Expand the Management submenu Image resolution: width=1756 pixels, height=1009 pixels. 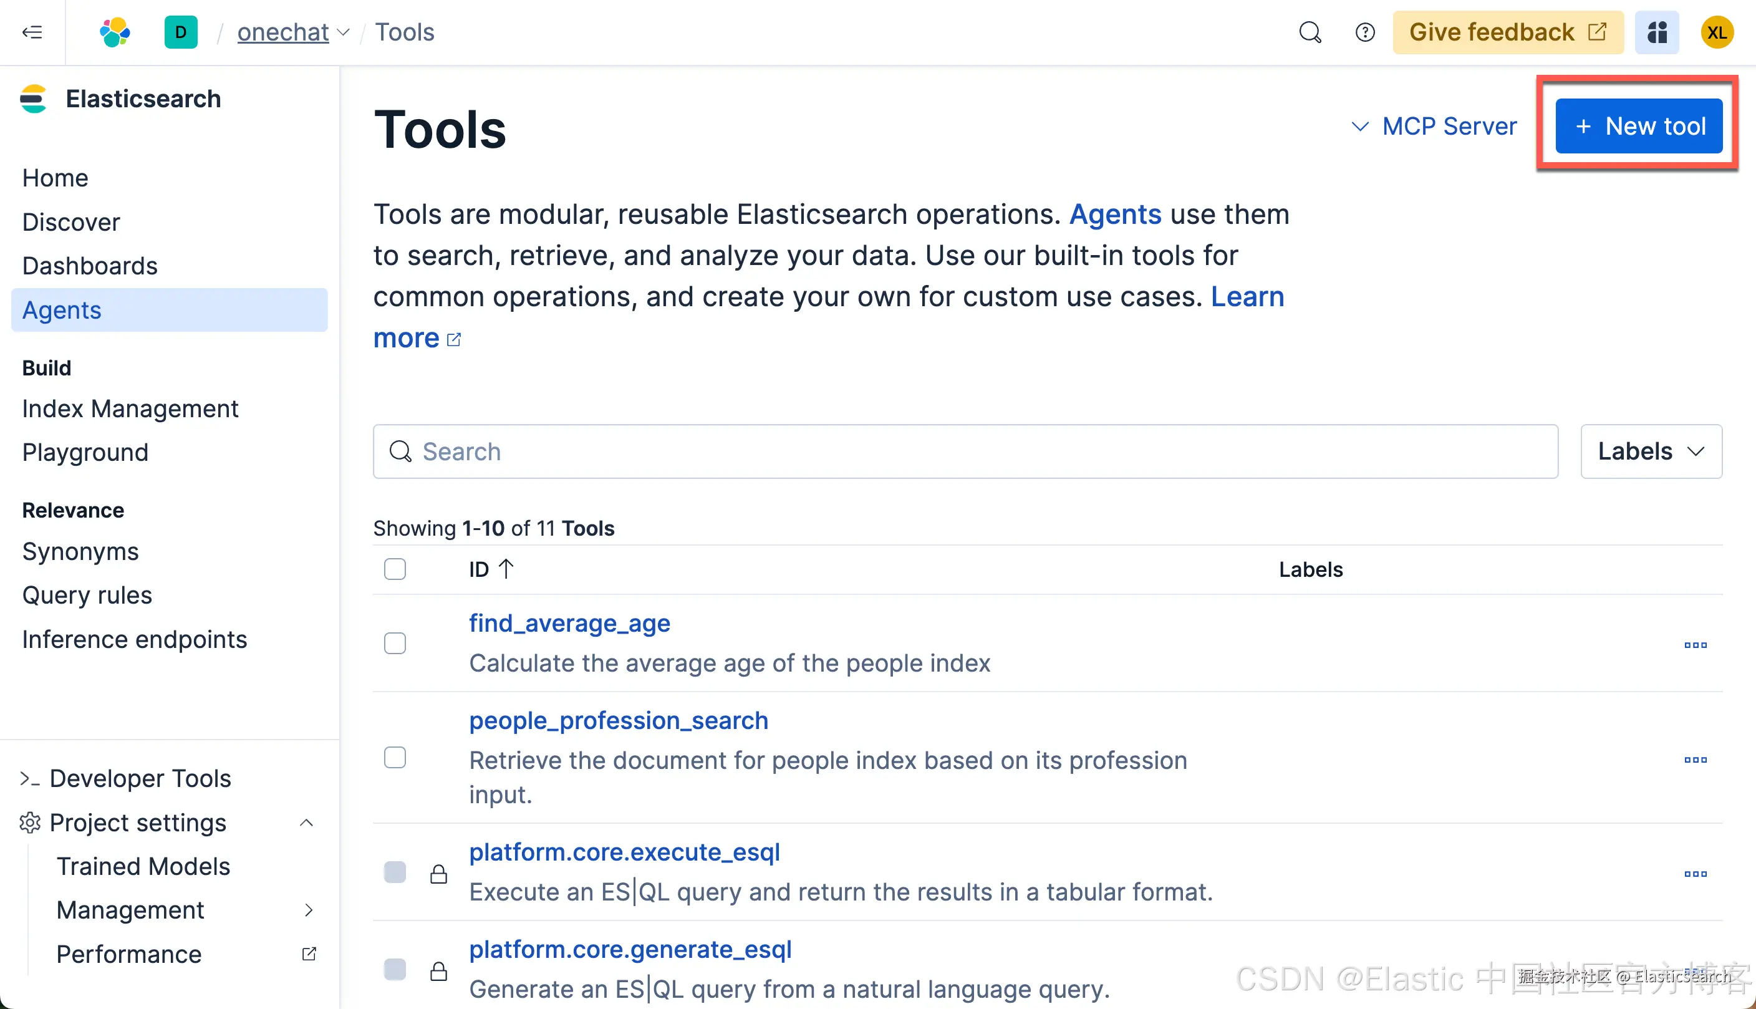coord(309,910)
